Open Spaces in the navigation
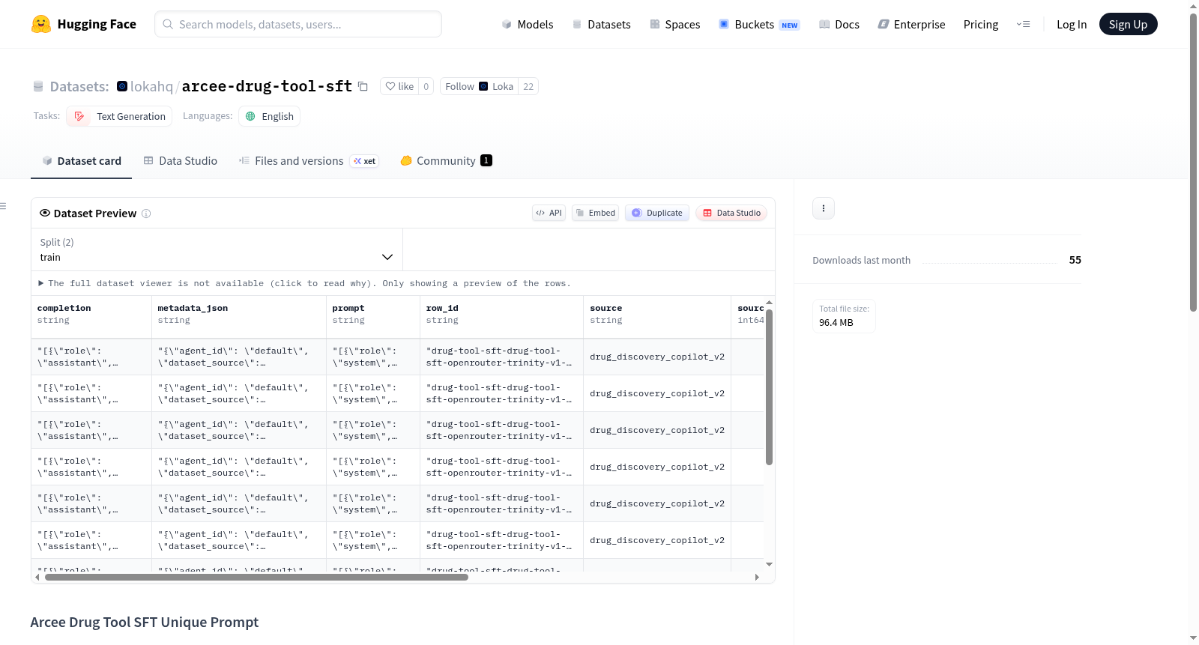Viewport: 1199px width, 645px height. click(675, 24)
